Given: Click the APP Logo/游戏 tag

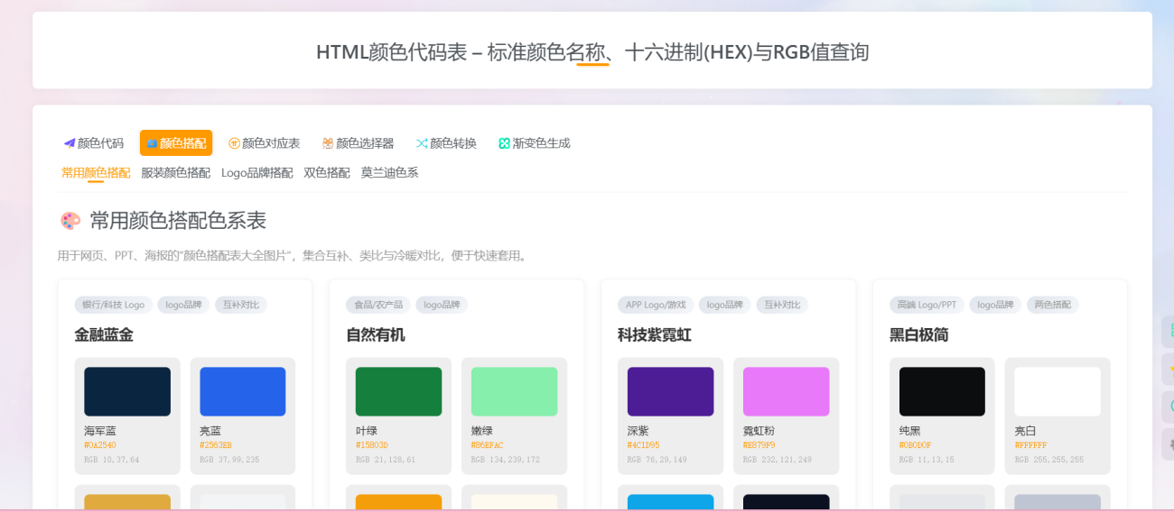Looking at the screenshot, I should tap(656, 305).
